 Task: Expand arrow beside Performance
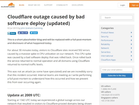pos(131,40)
